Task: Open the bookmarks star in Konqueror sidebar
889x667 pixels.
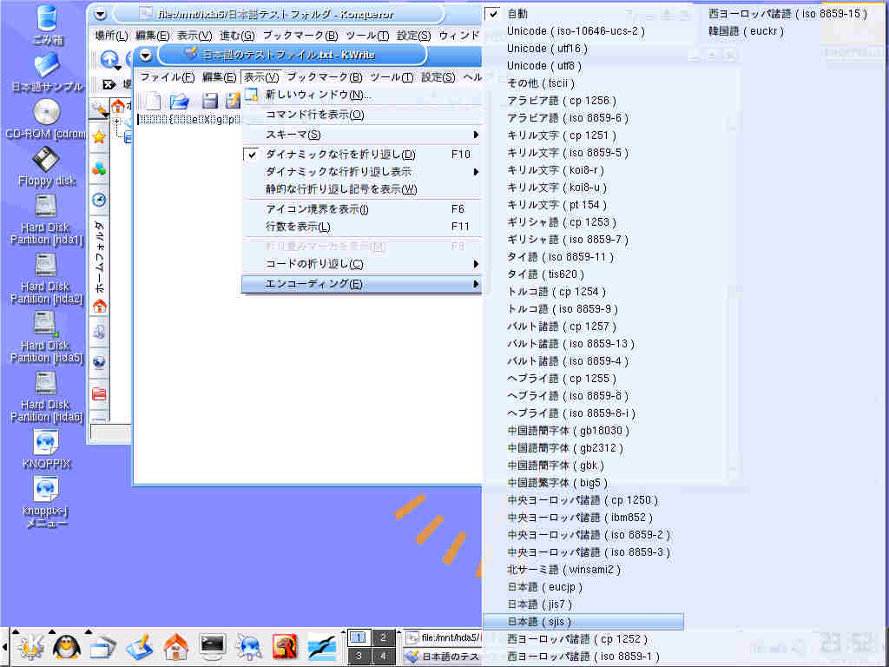Action: click(x=99, y=136)
